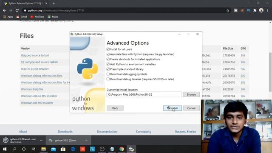Toggle Precompile standard library checkbox
272x153 pixels.
108,69
